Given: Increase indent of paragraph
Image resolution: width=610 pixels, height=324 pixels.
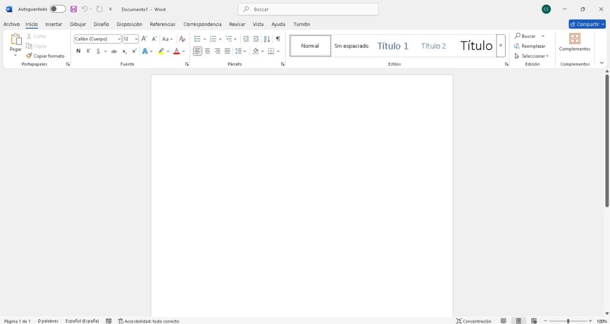Looking at the screenshot, I should tap(256, 39).
